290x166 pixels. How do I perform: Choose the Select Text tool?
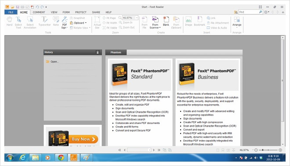(x=18, y=22)
